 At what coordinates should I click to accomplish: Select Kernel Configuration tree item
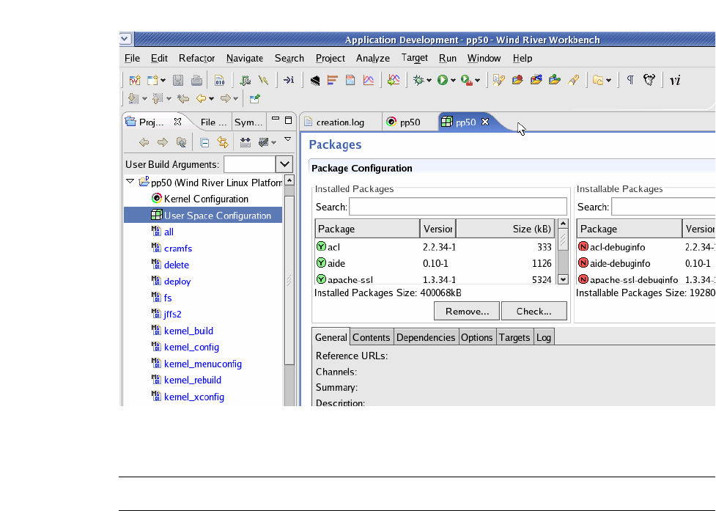point(206,199)
